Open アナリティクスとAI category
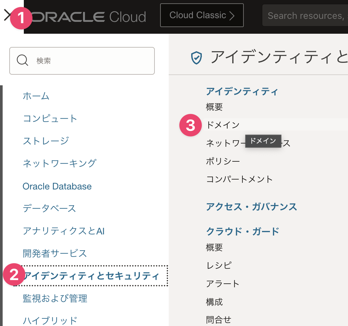Image resolution: width=348 pixels, height=326 pixels. 64,231
